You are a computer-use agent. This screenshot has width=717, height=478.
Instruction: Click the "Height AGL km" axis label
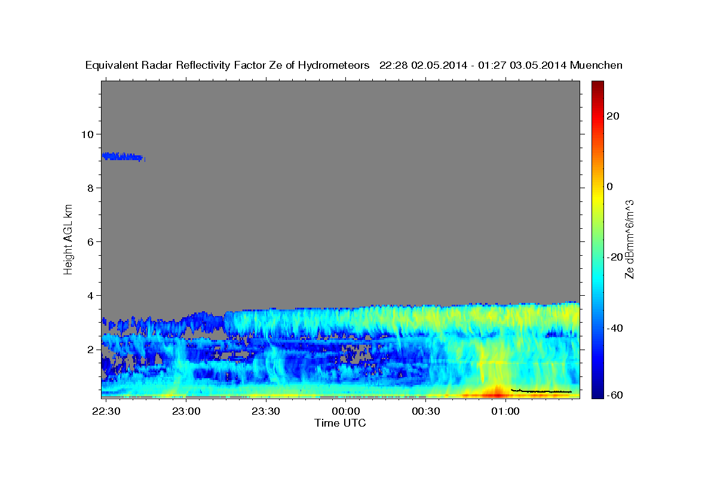click(x=69, y=240)
